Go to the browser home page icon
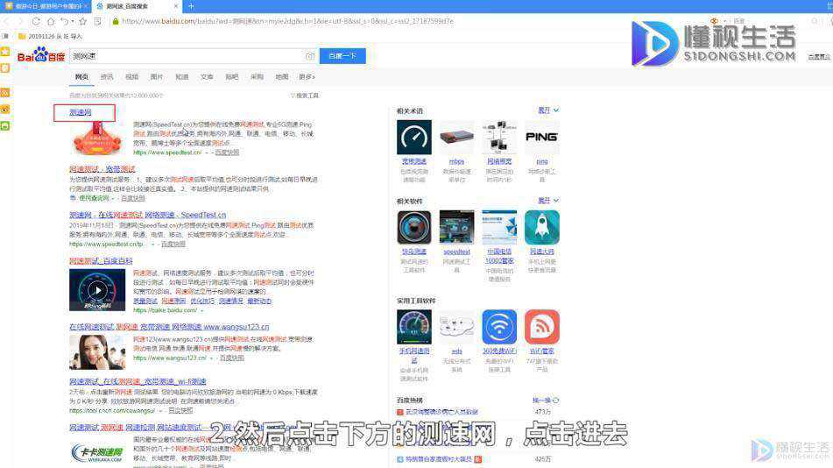The width and height of the screenshot is (833, 468). pyautogui.click(x=51, y=21)
